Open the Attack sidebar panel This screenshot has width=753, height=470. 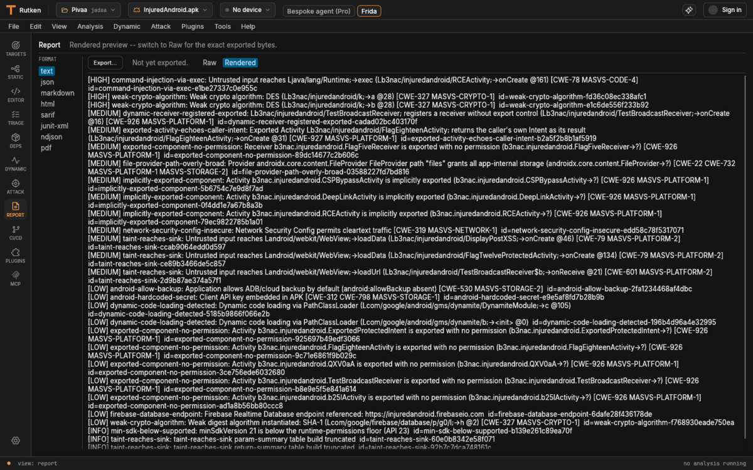click(x=16, y=187)
